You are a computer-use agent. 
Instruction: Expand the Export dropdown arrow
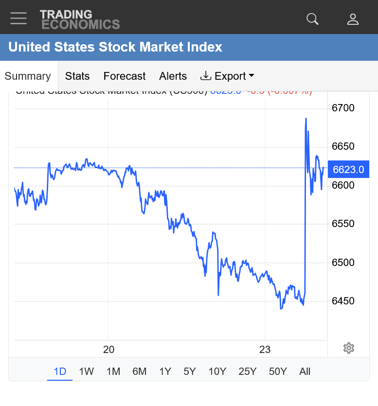252,75
